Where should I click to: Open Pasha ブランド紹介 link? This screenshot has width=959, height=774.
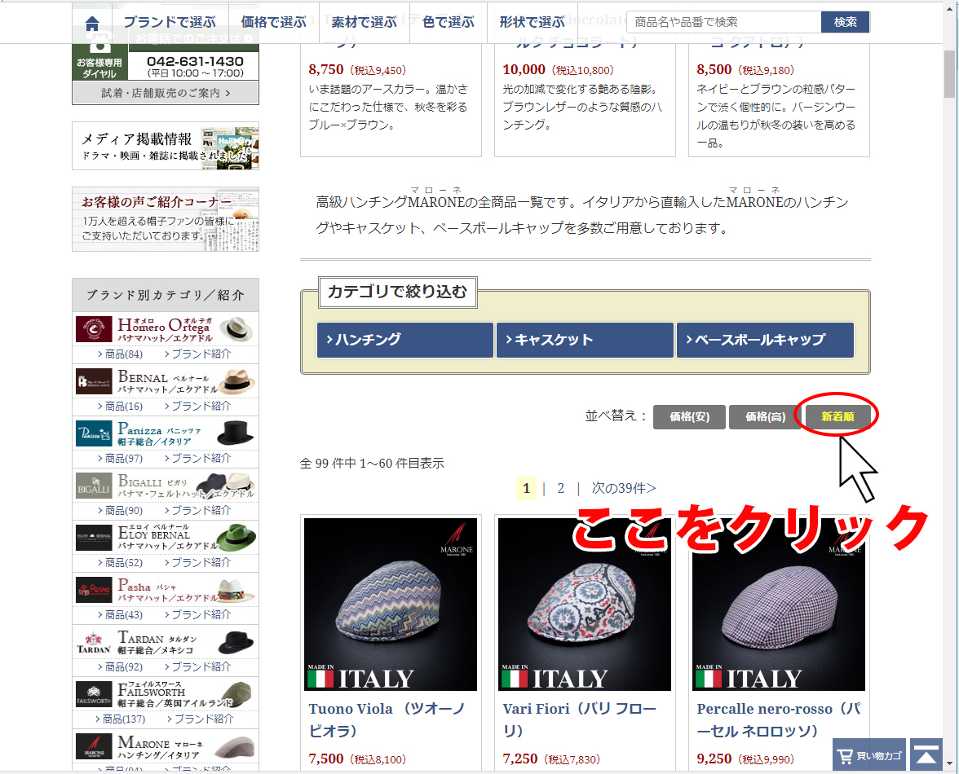pyautogui.click(x=197, y=614)
